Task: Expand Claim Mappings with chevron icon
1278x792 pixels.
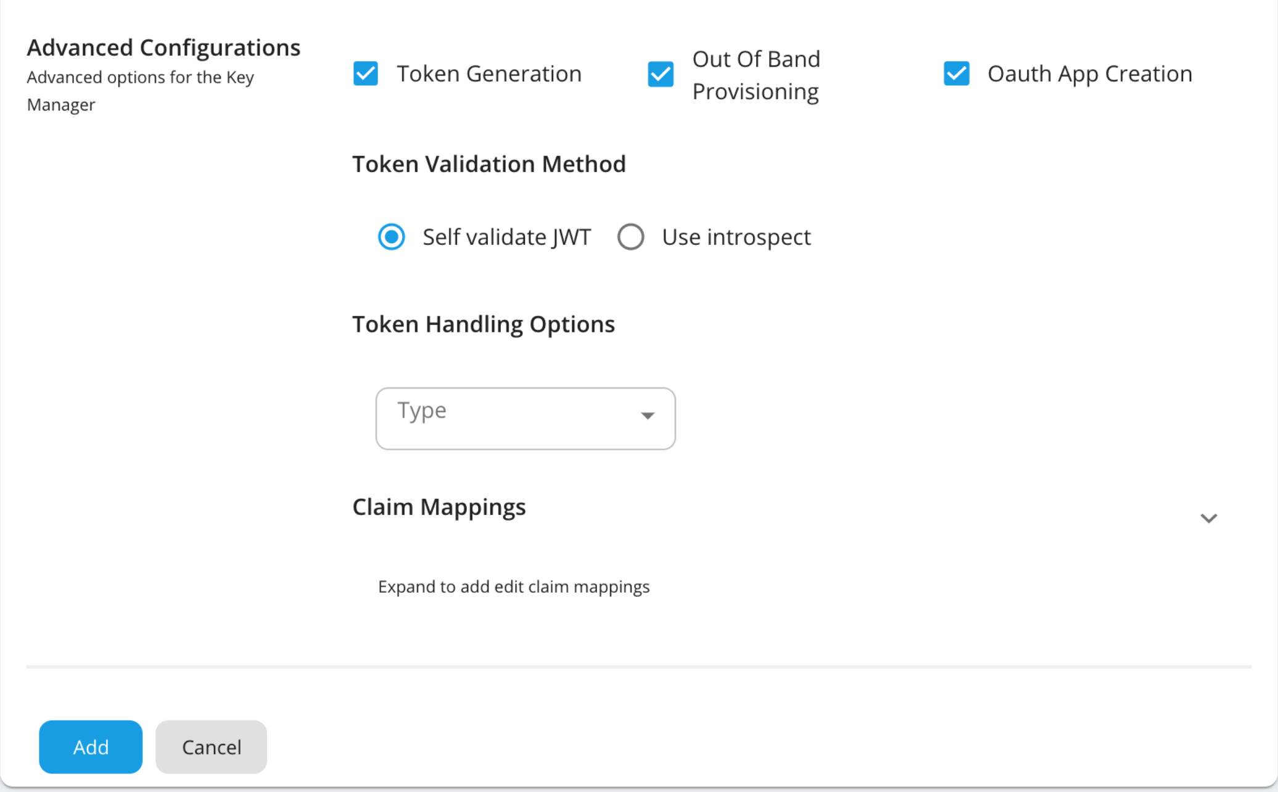Action: tap(1208, 518)
